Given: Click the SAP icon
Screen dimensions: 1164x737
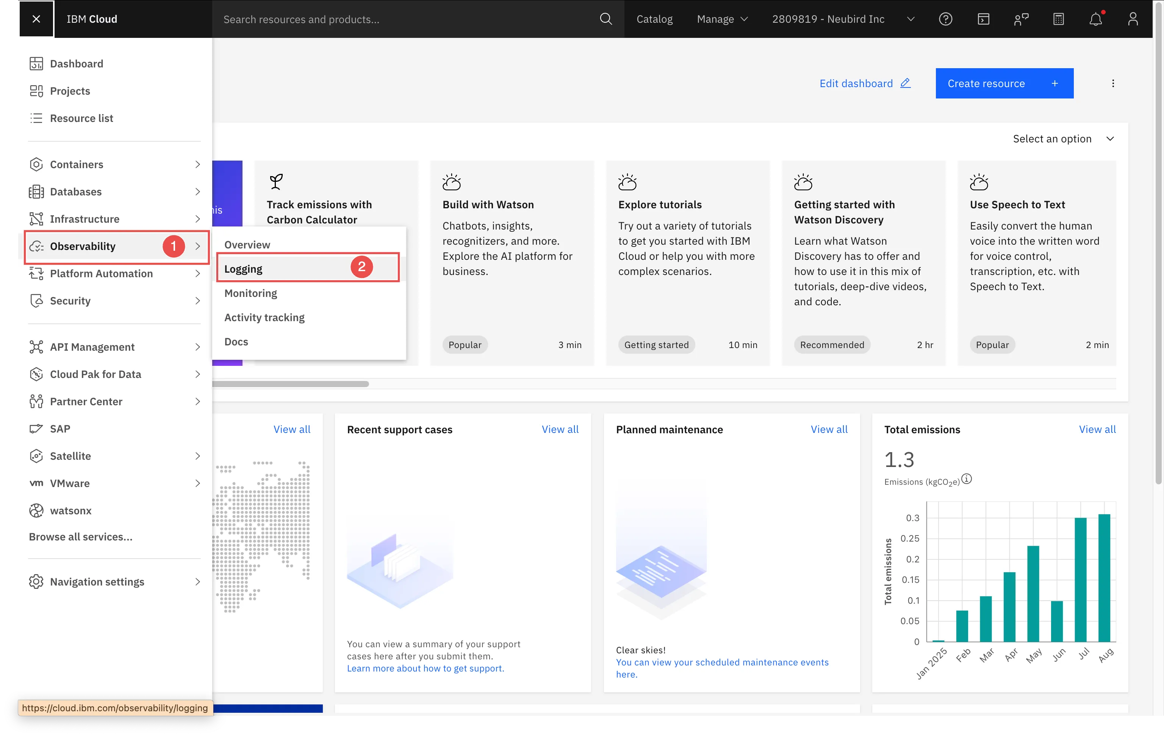Looking at the screenshot, I should click(x=36, y=429).
